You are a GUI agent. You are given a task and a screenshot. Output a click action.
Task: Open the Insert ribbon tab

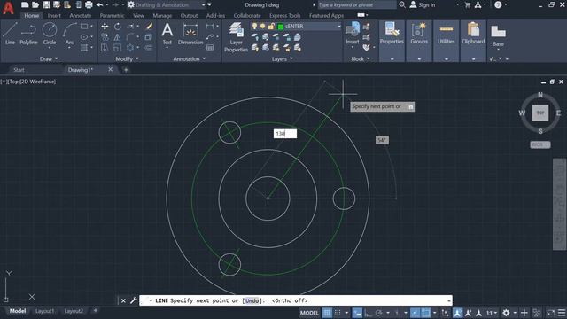pyautogui.click(x=54, y=16)
